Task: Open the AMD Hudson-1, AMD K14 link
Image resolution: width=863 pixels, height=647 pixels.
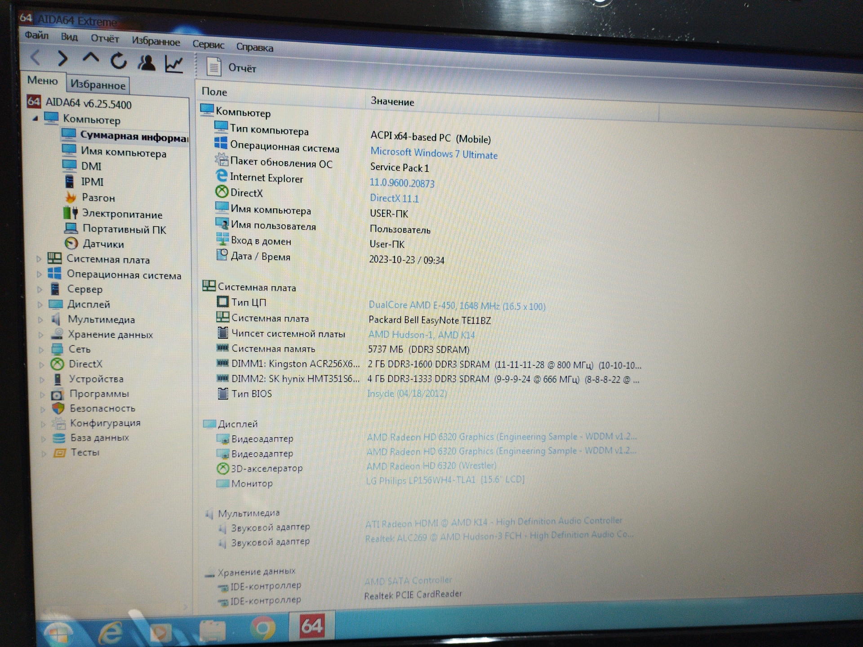Action: (x=422, y=335)
